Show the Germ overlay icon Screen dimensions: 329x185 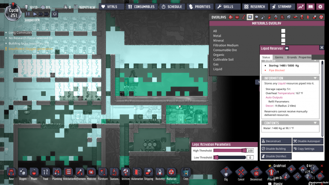click(x=282, y=17)
